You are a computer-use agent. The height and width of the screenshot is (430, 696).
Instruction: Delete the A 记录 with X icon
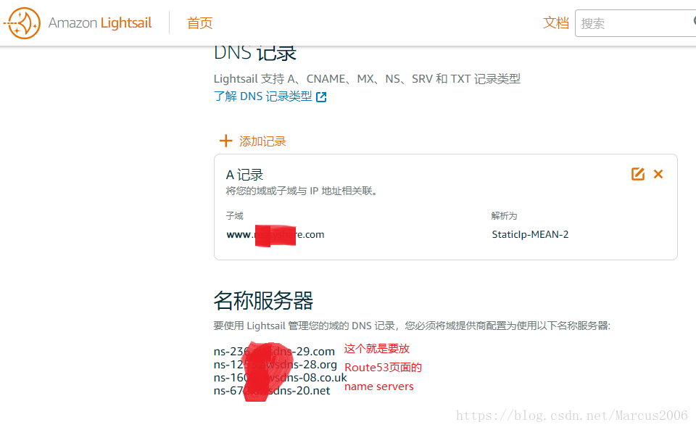pos(658,174)
